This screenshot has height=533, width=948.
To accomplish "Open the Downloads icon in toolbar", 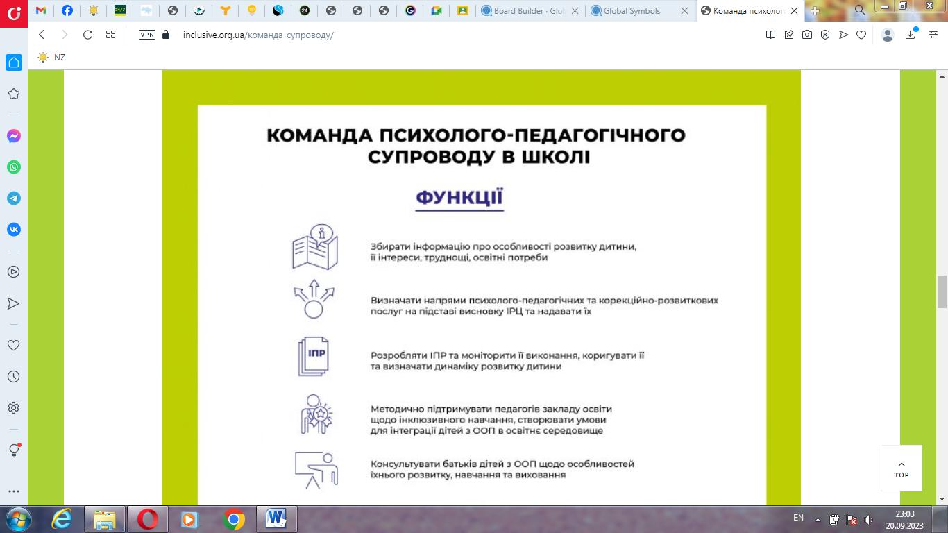I will pos(911,35).
